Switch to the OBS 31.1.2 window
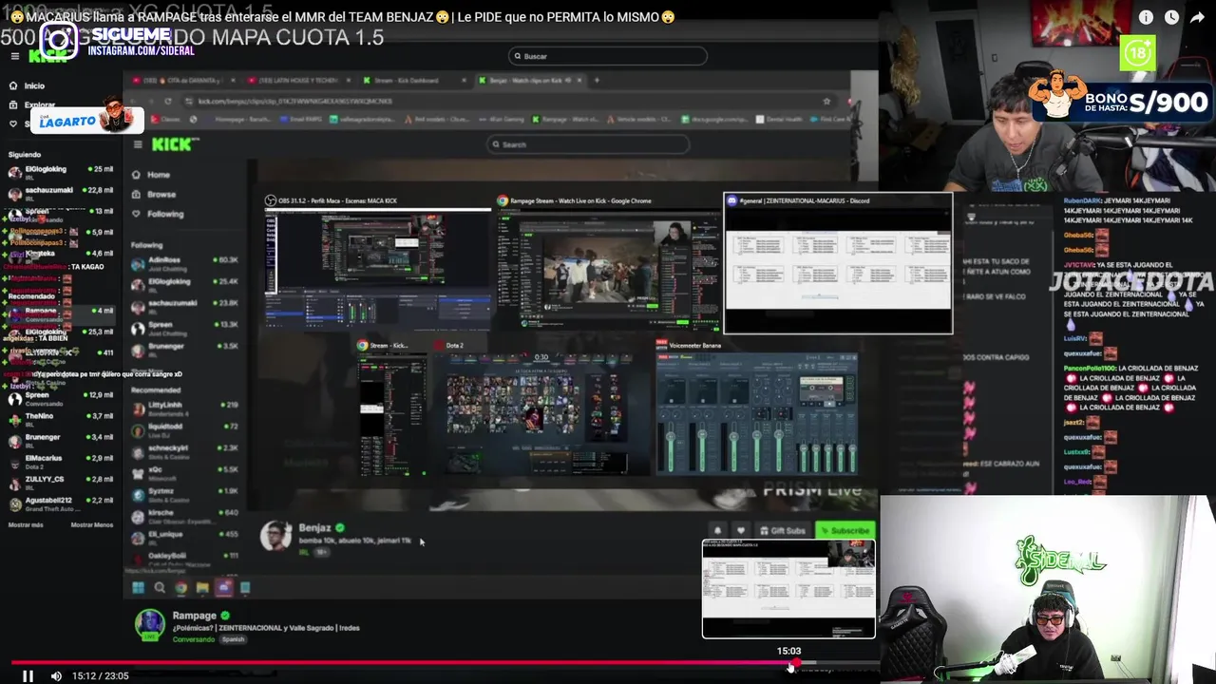This screenshot has width=1216, height=684. pos(378,262)
